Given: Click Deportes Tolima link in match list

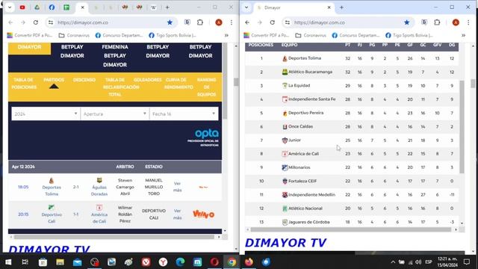Looking at the screenshot, I should [x=52, y=191].
